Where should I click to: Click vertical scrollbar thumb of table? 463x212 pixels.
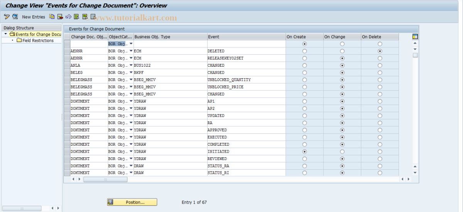(x=415, y=55)
